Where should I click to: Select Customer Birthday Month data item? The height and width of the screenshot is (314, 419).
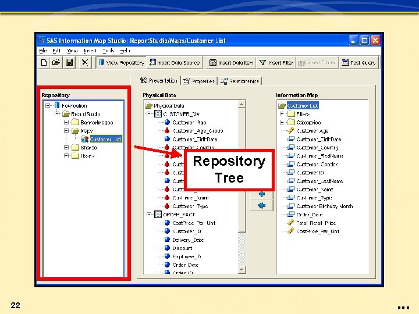325,206
